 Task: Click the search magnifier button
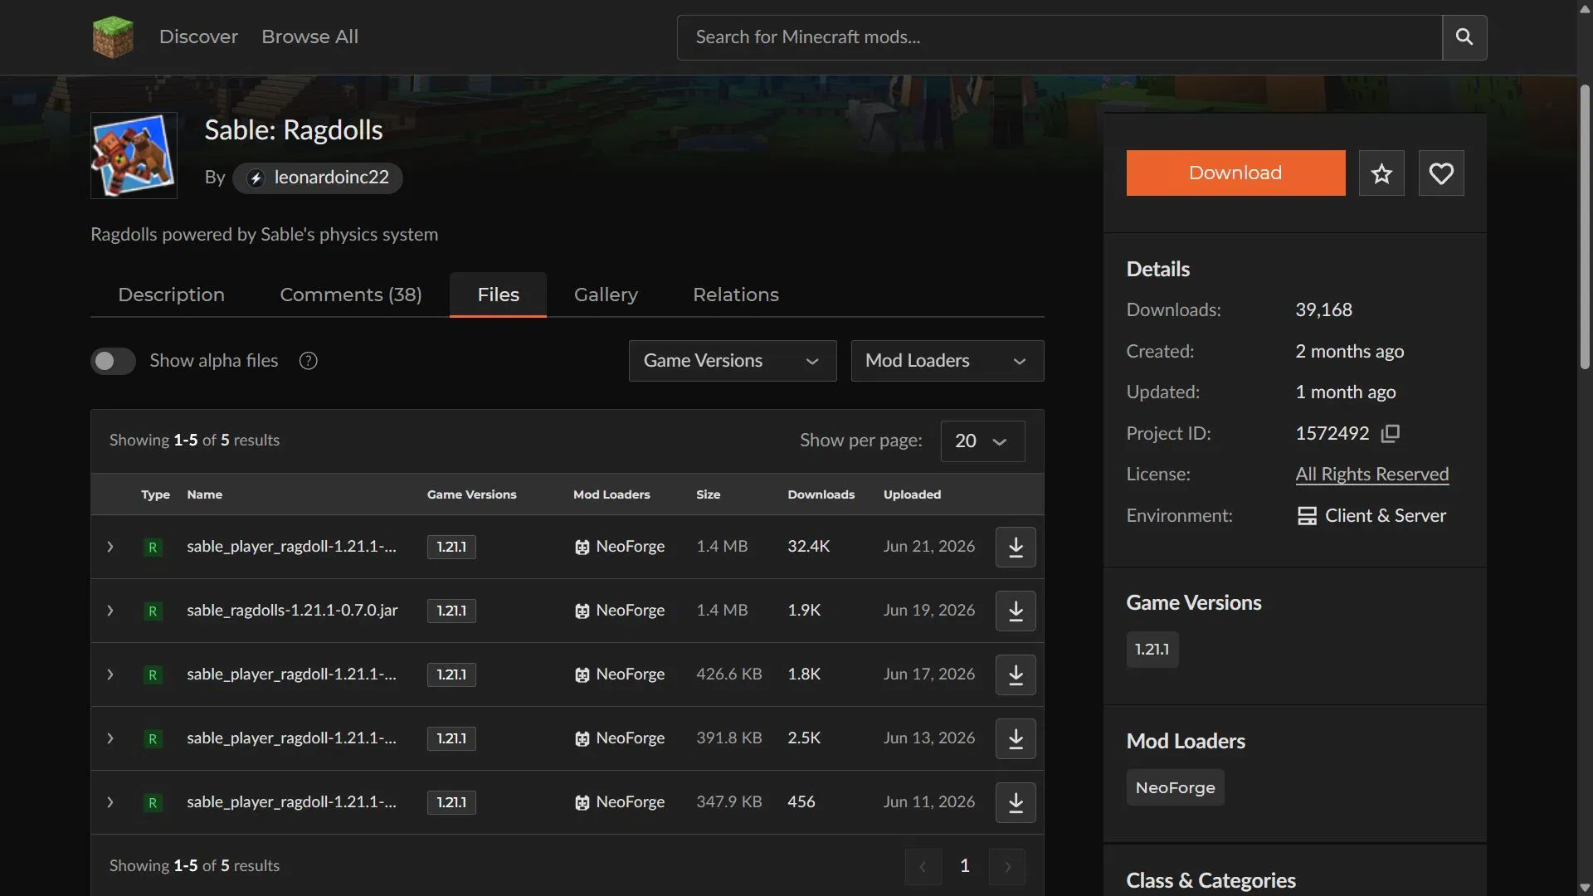pyautogui.click(x=1464, y=37)
